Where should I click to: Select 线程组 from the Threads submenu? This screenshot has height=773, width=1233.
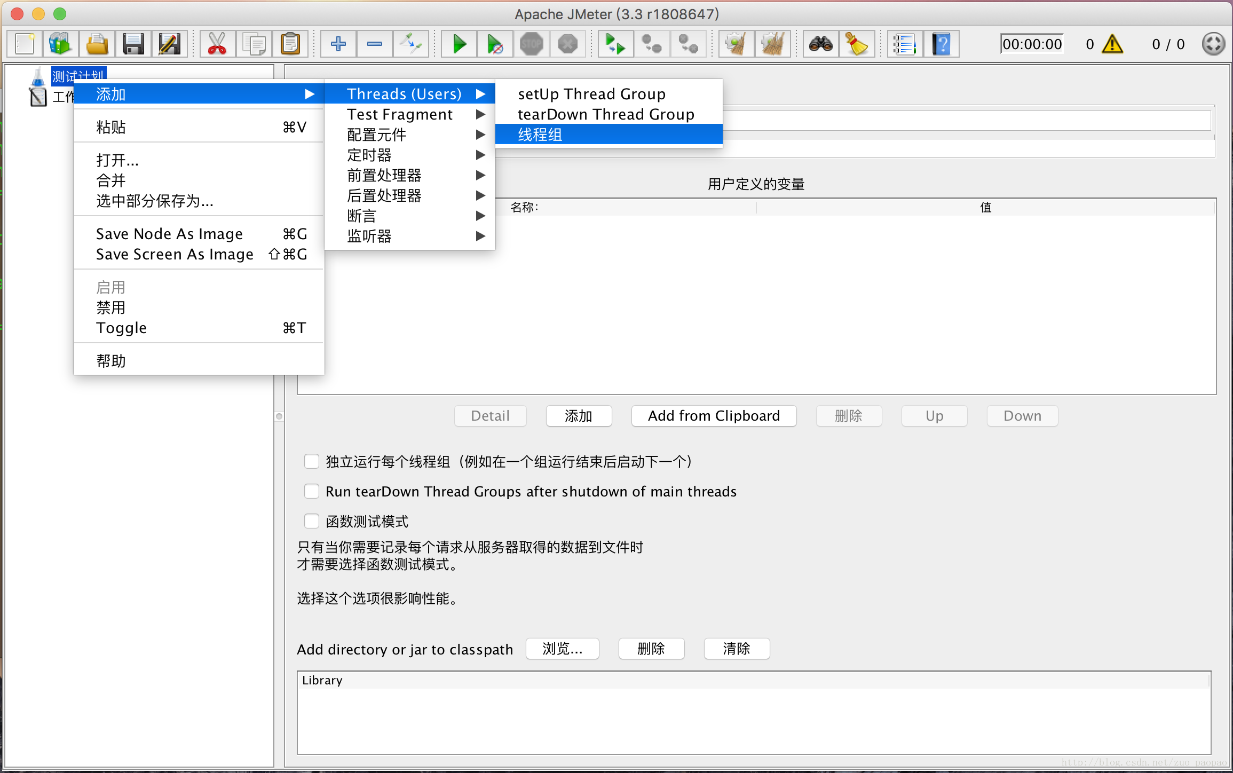(609, 135)
